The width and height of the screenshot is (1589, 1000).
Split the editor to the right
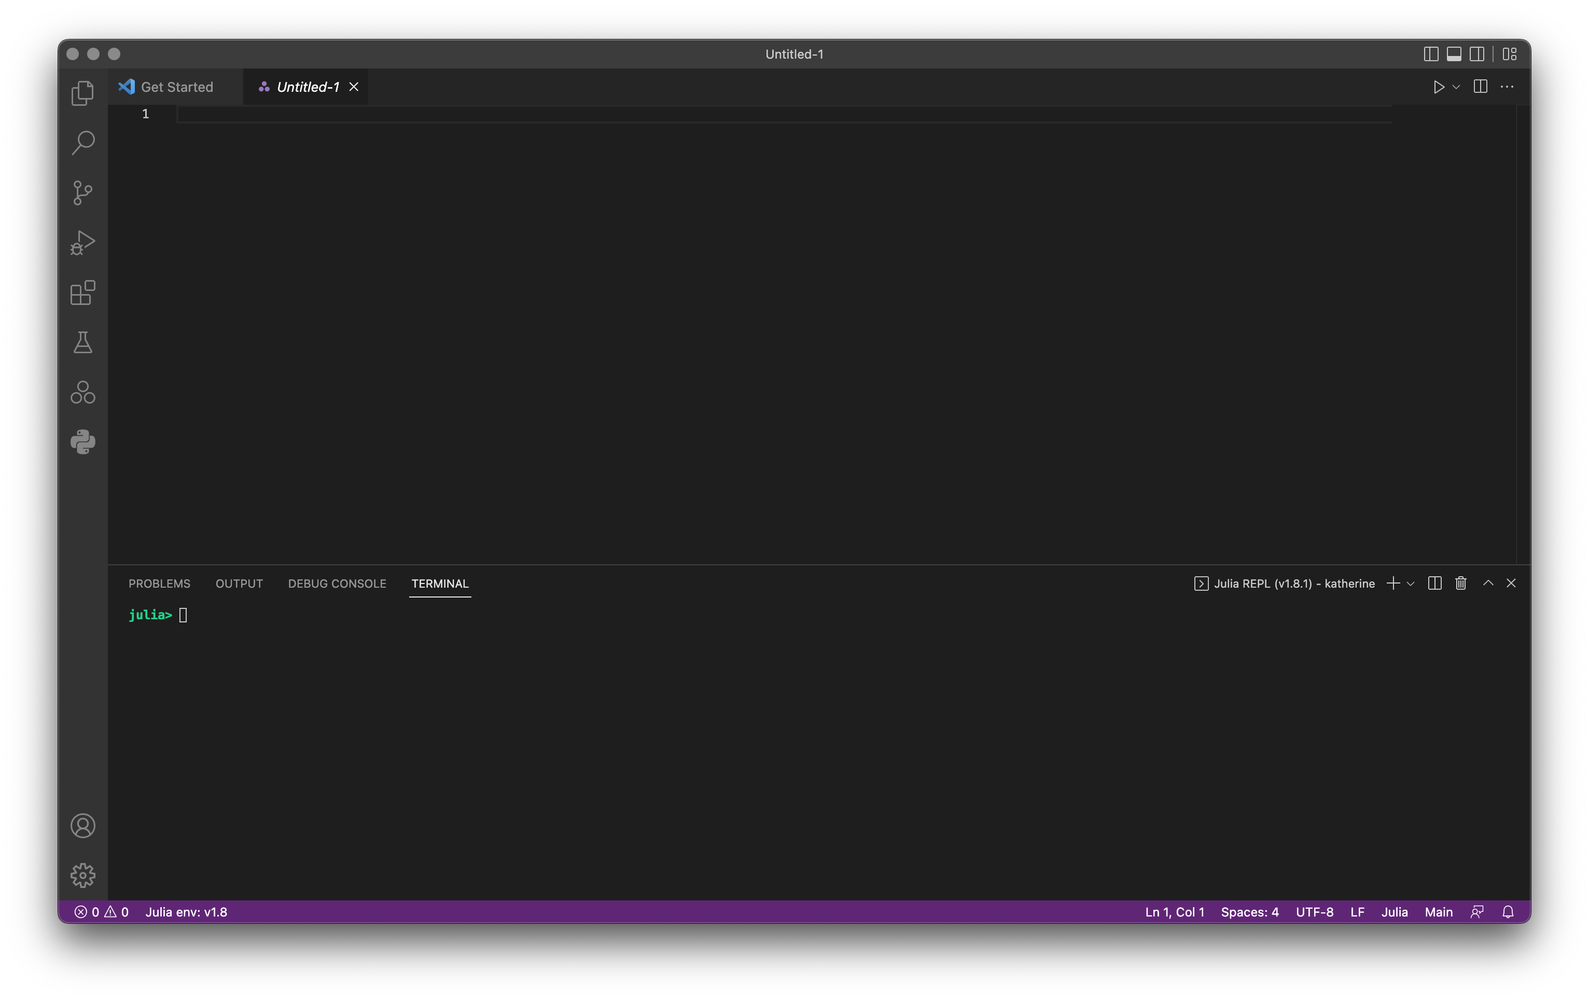point(1480,87)
